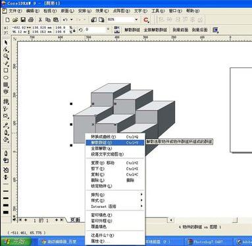Click the Export icon
The image size is (252, 246).
click(101, 20)
